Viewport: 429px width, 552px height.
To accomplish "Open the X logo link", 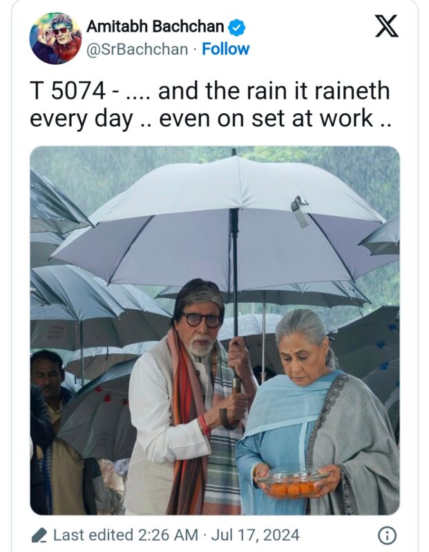I will 386,26.
